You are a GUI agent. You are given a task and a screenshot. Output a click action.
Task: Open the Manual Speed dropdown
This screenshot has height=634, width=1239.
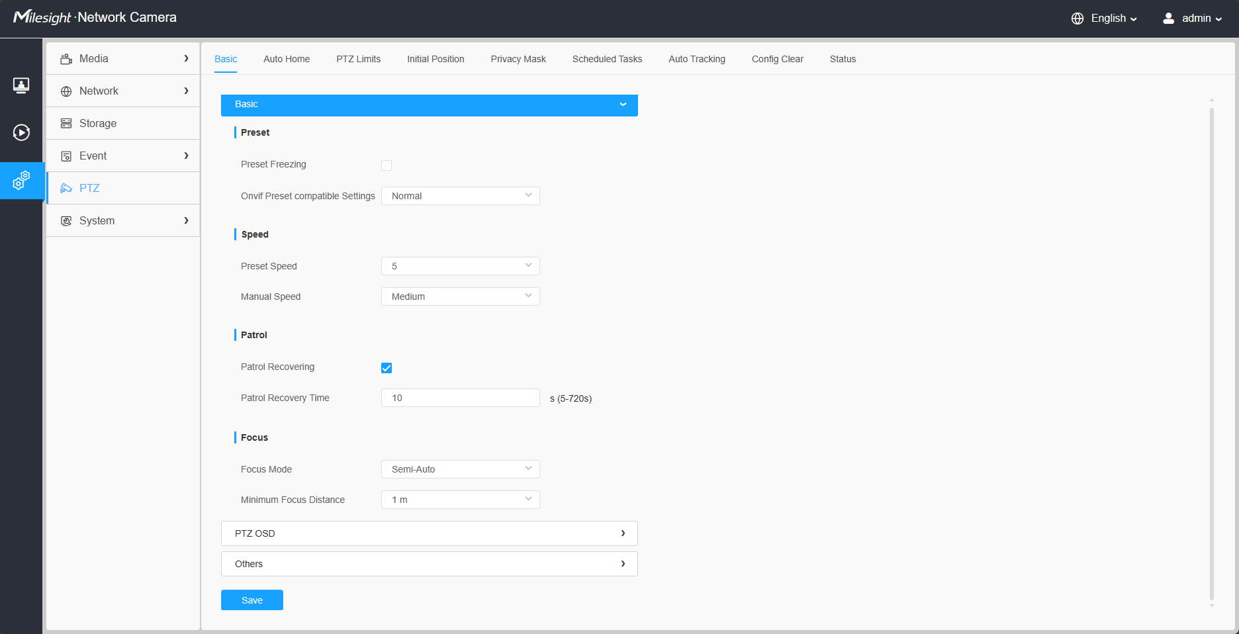[461, 296]
